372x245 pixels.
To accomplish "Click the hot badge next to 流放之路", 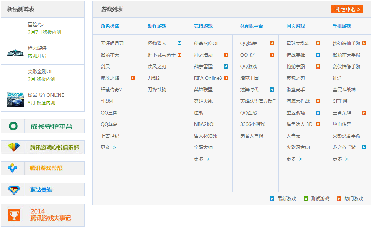I will point(133,78).
